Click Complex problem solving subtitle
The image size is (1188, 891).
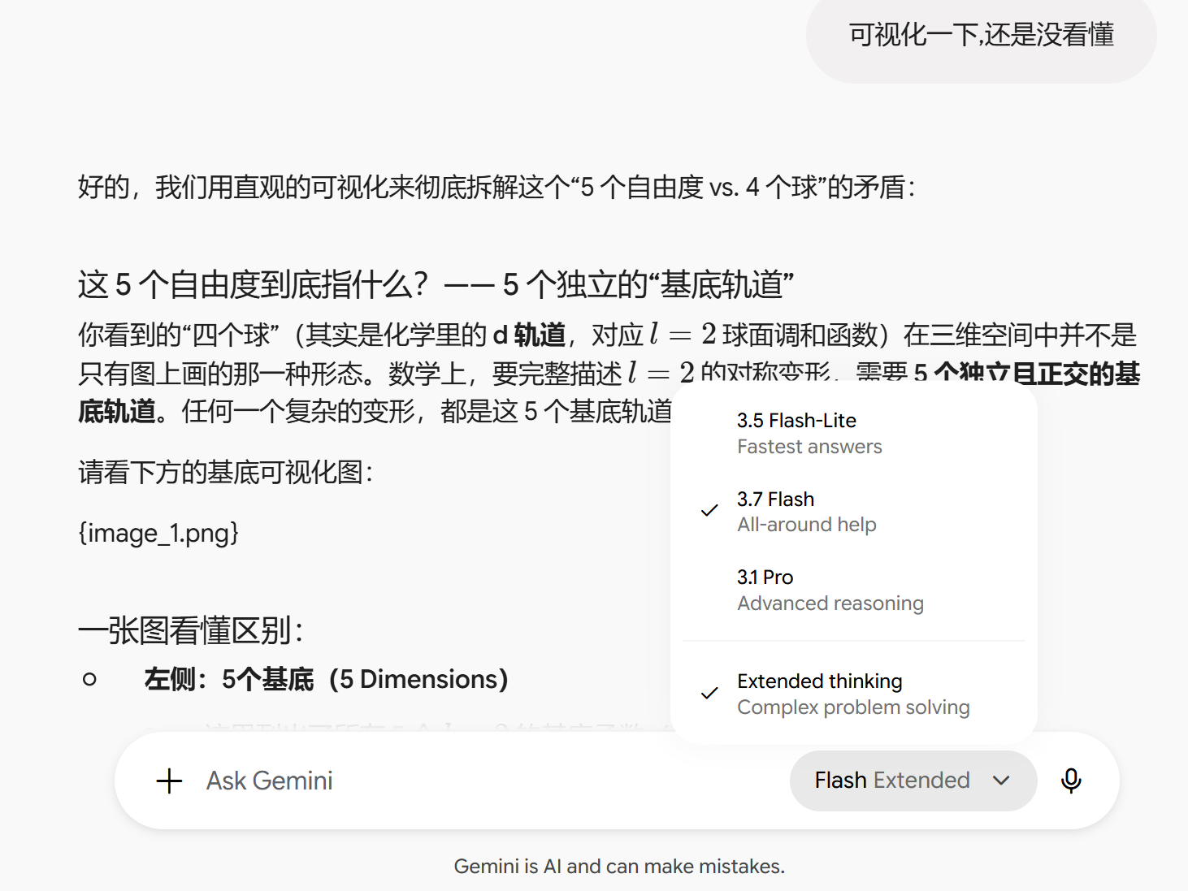click(853, 707)
